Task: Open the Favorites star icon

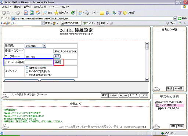Action: (56, 12)
